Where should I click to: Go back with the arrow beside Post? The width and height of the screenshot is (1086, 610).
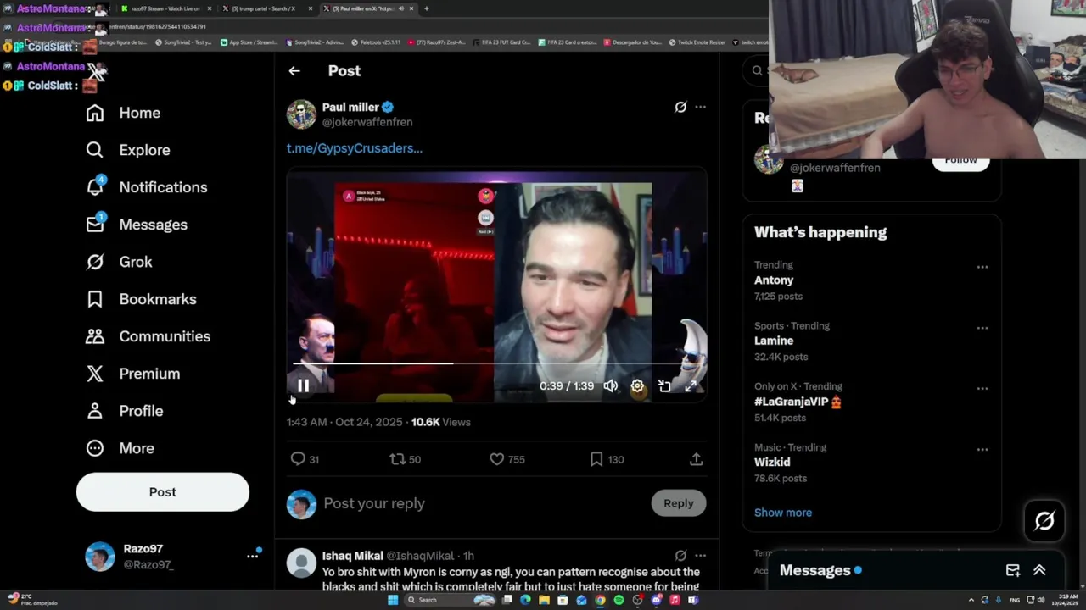[294, 71]
